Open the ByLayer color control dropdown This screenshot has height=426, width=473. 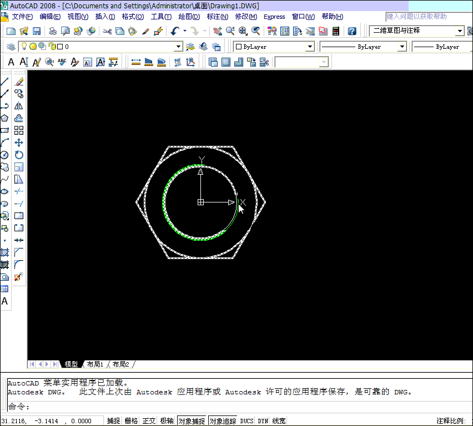pyautogui.click(x=310, y=47)
